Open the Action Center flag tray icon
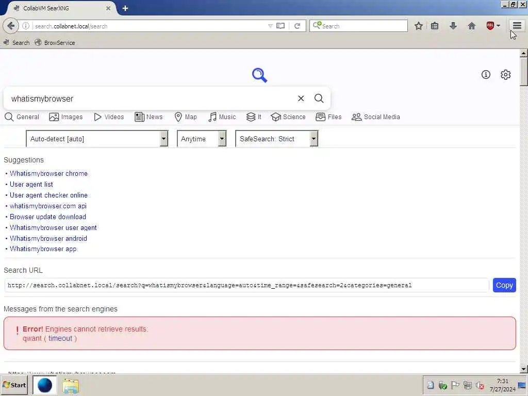The image size is (528, 396). pos(455,385)
